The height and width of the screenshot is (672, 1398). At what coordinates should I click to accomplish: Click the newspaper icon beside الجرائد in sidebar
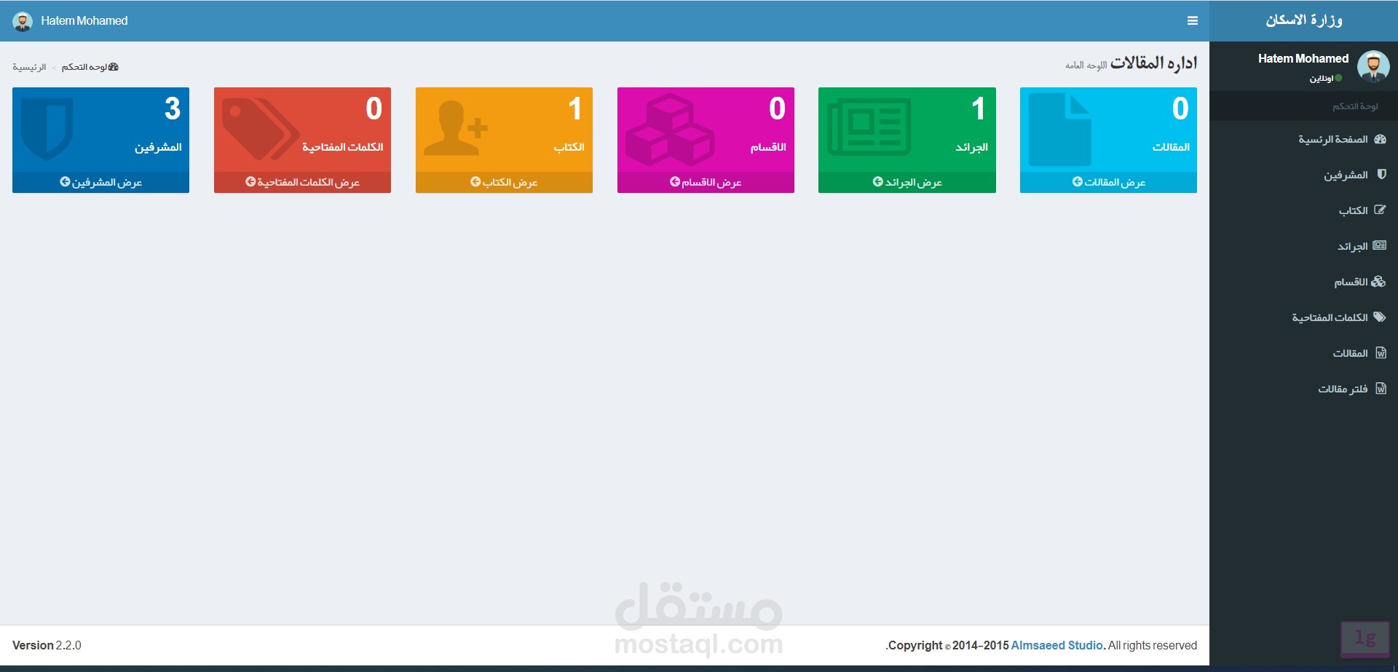(1380, 246)
